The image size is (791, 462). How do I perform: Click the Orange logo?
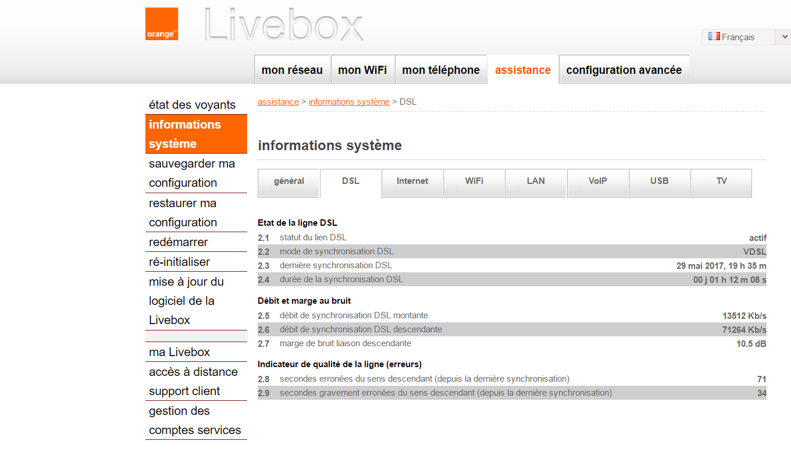(x=162, y=24)
